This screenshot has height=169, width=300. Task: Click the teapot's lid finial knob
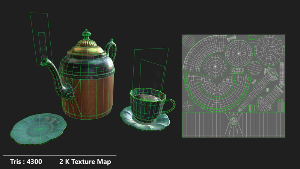[87, 34]
